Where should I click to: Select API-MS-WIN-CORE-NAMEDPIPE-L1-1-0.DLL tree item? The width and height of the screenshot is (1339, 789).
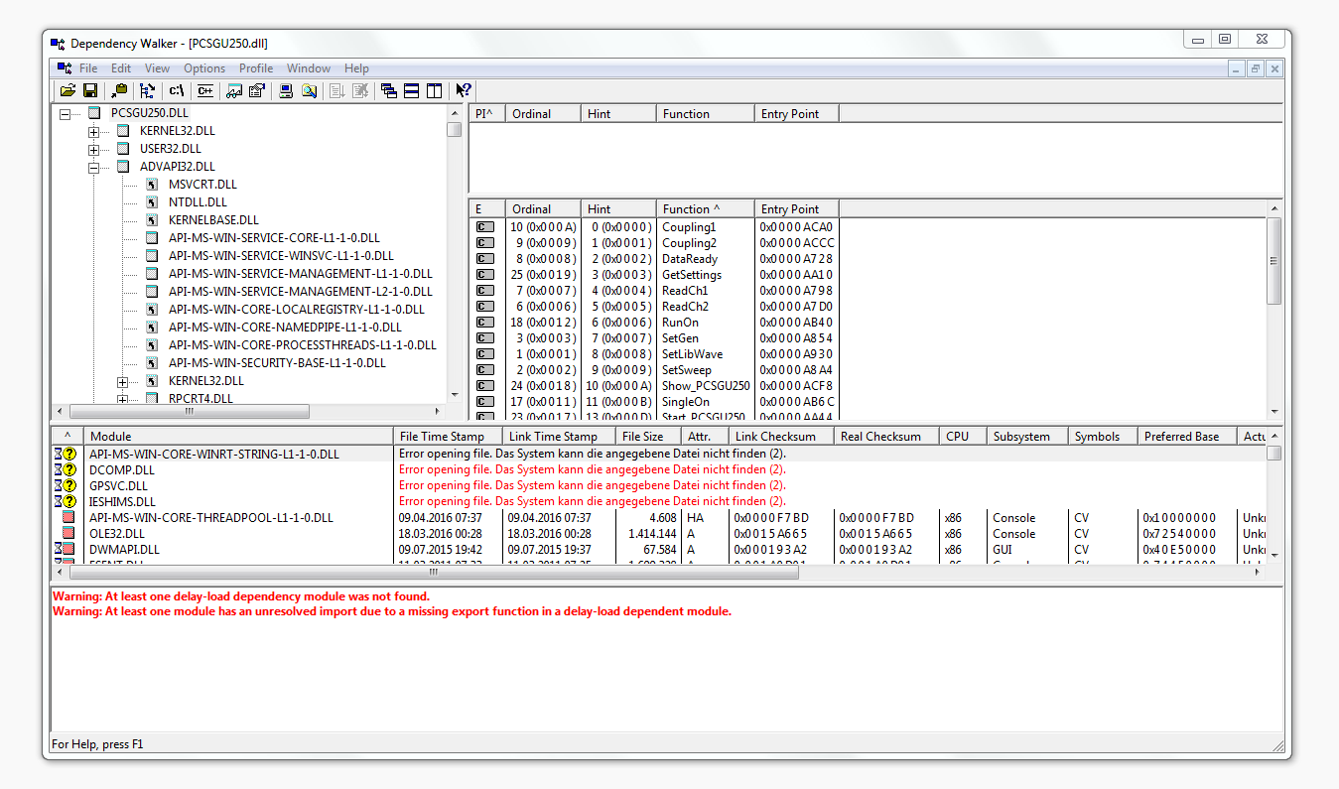tap(285, 328)
